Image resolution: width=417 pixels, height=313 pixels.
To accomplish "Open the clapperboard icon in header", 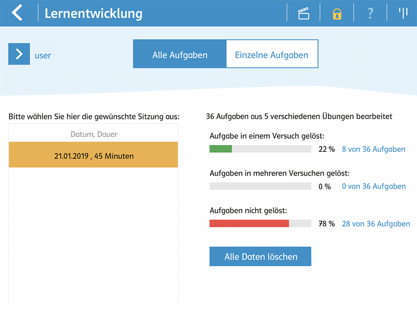I will click(x=303, y=14).
